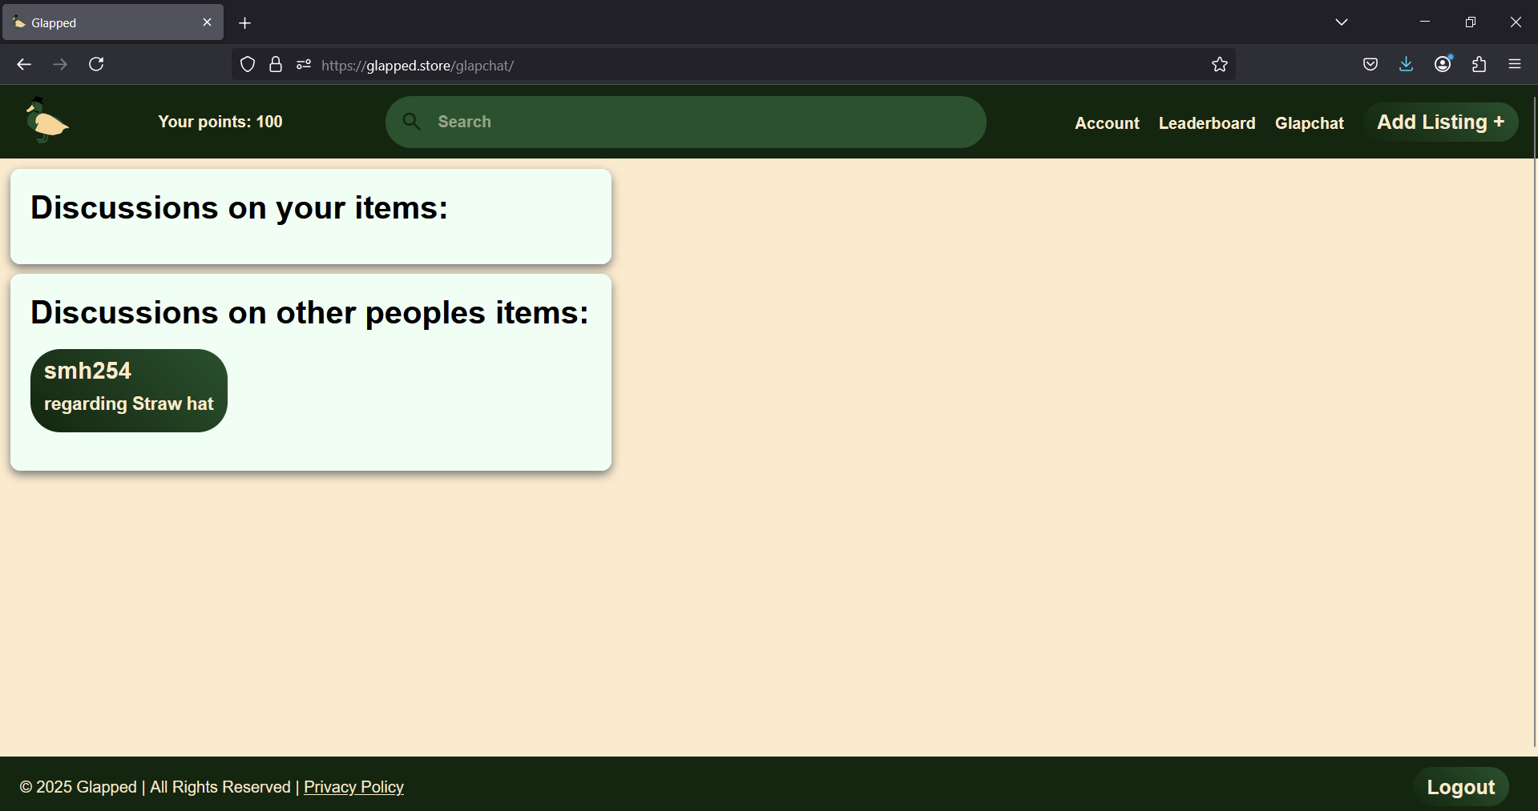Click the Glapped duck logo
Image resolution: width=1538 pixels, height=811 pixels.
pyautogui.click(x=46, y=121)
